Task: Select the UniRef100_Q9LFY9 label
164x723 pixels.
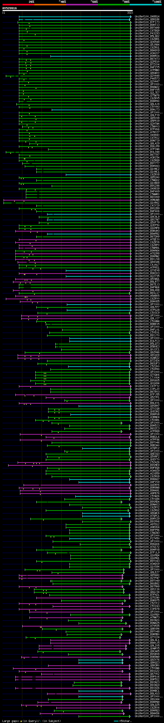Action: [147, 115]
